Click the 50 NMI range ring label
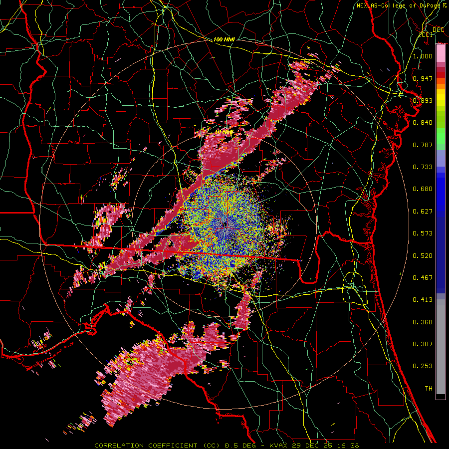 (x=224, y=132)
